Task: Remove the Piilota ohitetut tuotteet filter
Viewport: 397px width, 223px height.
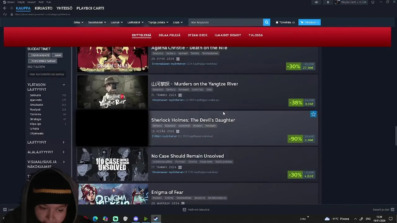Action: 42,61
